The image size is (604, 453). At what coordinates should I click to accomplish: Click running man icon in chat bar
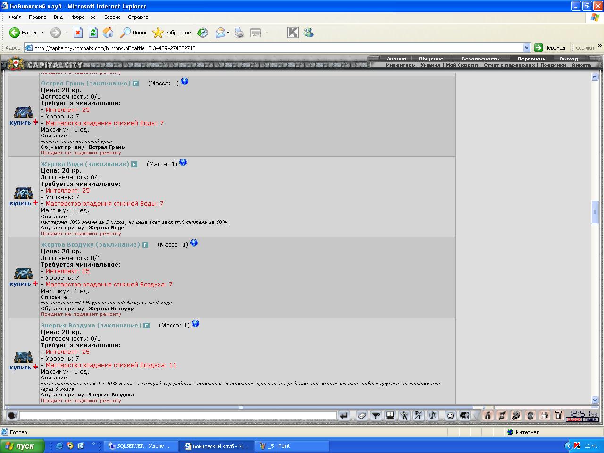coord(404,415)
